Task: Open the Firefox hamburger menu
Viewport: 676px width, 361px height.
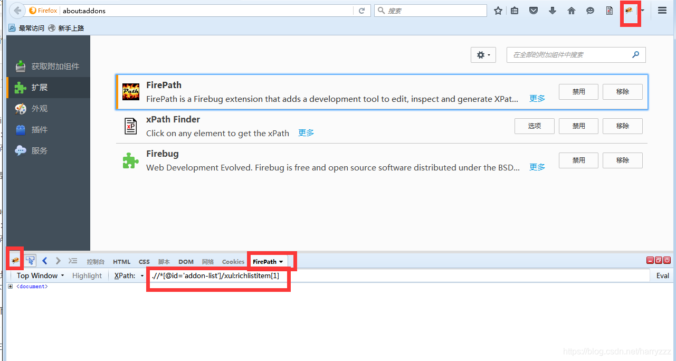Action: tap(662, 11)
